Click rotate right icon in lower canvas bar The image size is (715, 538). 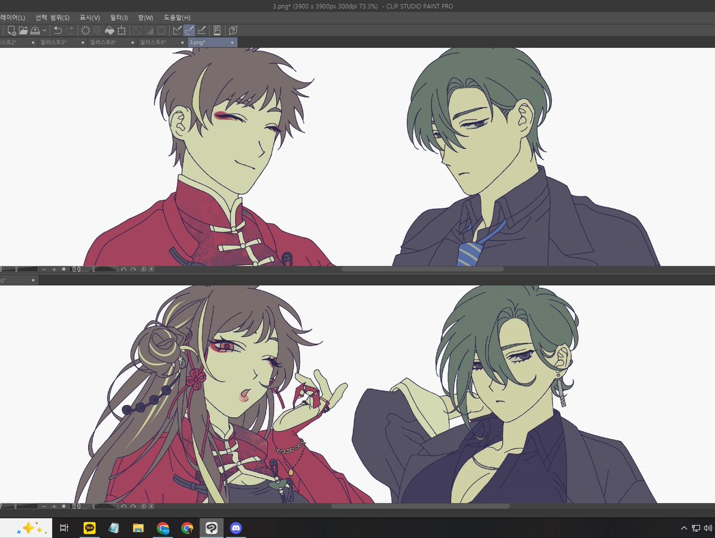click(133, 506)
